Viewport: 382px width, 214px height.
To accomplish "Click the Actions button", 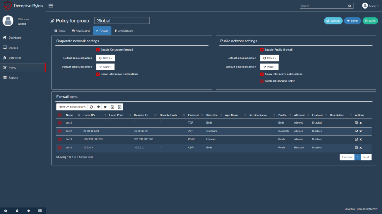I will [x=333, y=21].
